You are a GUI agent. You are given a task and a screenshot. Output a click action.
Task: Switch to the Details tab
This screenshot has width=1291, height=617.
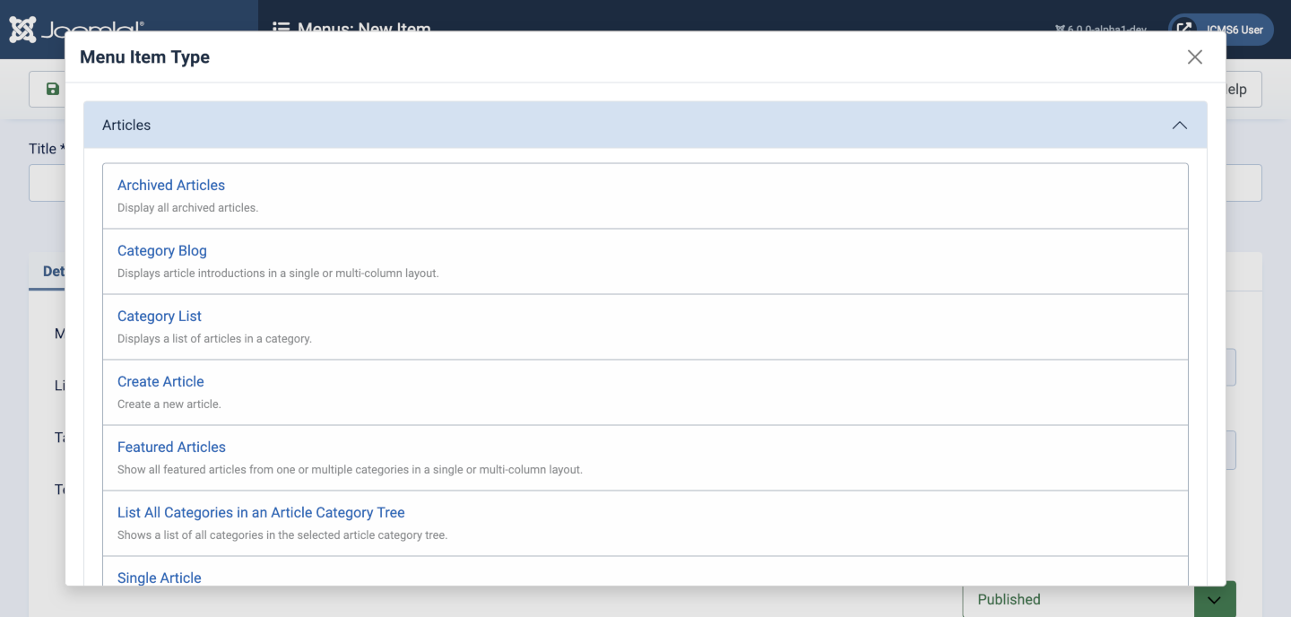(54, 270)
